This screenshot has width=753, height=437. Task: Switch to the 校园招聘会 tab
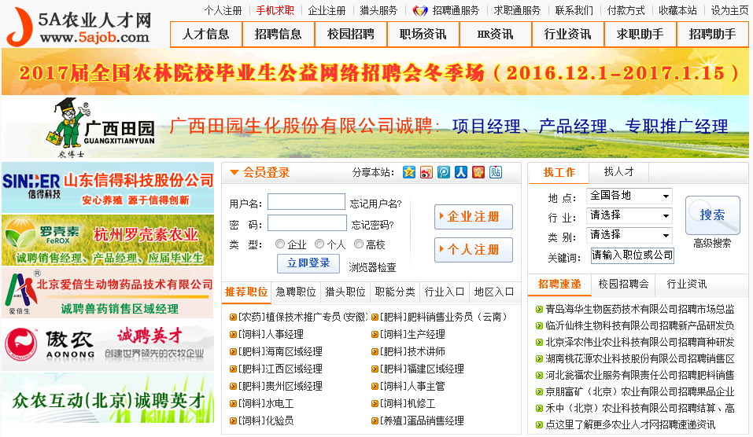623,284
